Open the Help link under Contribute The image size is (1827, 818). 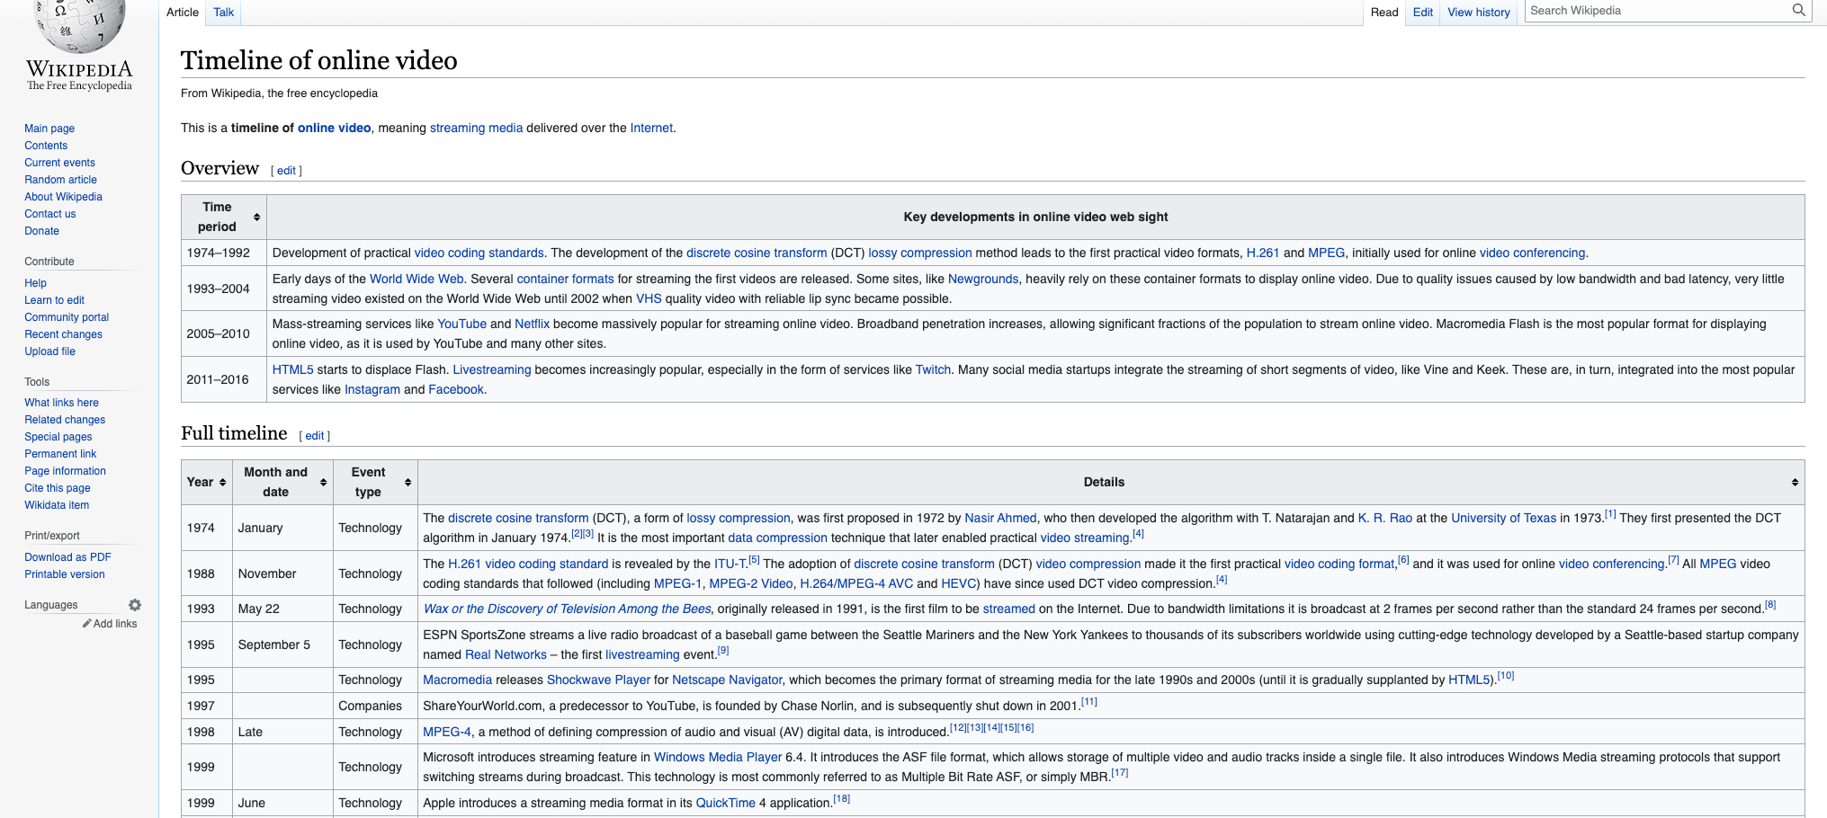pyautogui.click(x=35, y=283)
